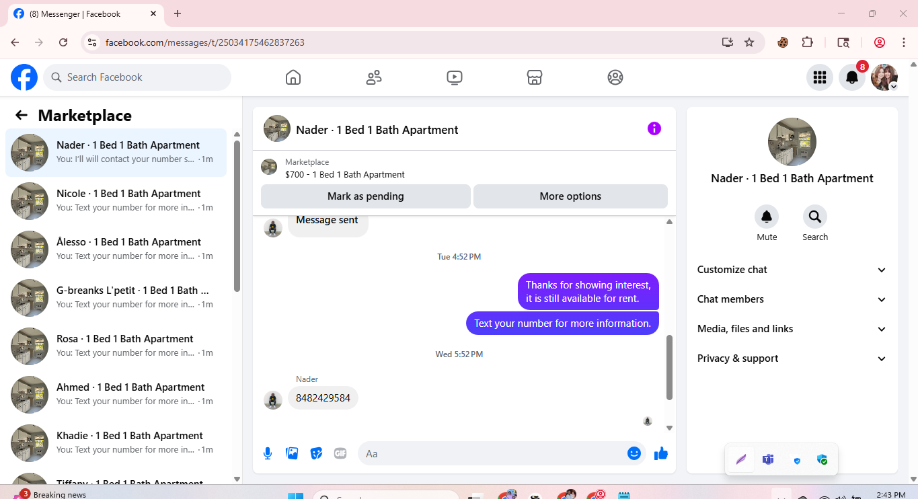Viewport: 918px width, 499px height.
Task: Open the Video tab icon
Action: pyautogui.click(x=455, y=77)
